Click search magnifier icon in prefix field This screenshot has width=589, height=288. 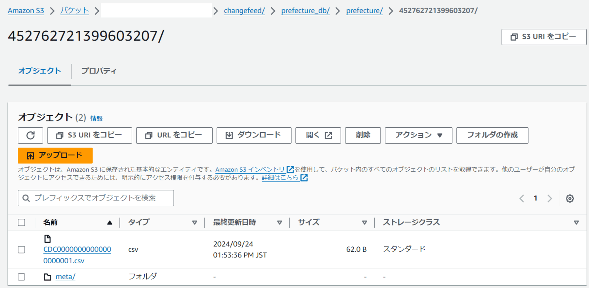click(26, 198)
